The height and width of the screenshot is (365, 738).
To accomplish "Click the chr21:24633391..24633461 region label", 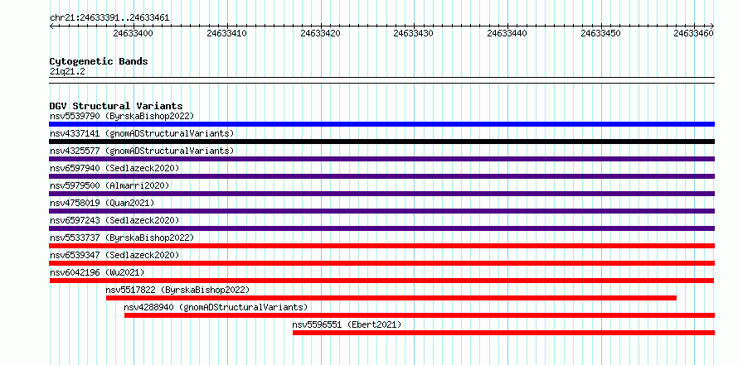I will pyautogui.click(x=109, y=18).
